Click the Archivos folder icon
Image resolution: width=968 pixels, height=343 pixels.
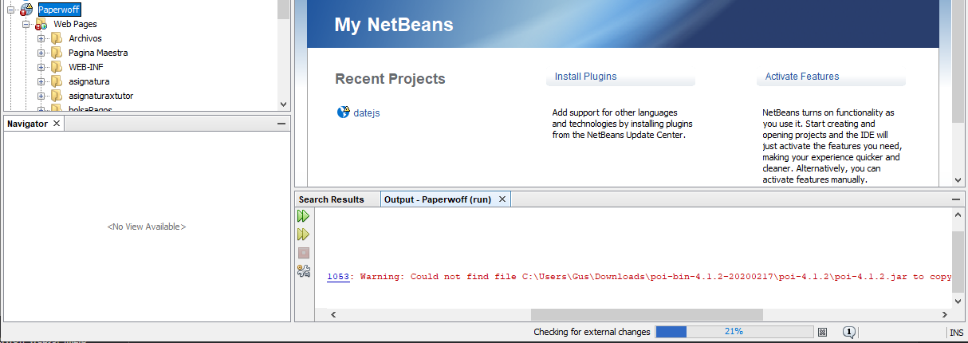click(x=56, y=38)
